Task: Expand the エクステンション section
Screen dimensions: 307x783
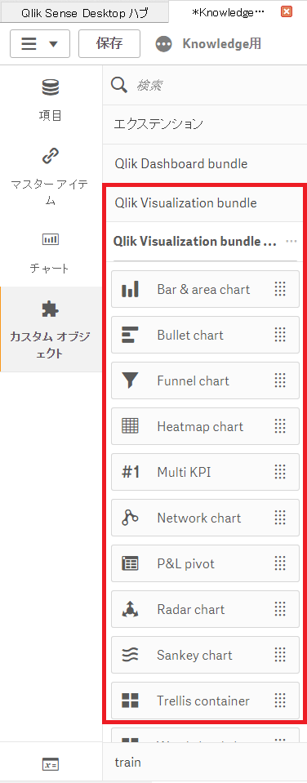Action: coord(205,124)
